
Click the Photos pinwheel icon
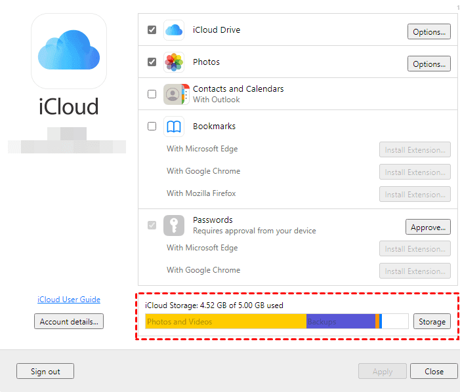[174, 62]
